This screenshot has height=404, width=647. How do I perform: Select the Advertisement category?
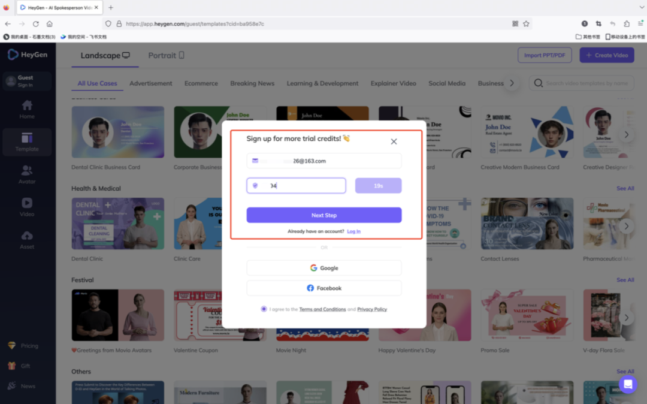tap(150, 83)
